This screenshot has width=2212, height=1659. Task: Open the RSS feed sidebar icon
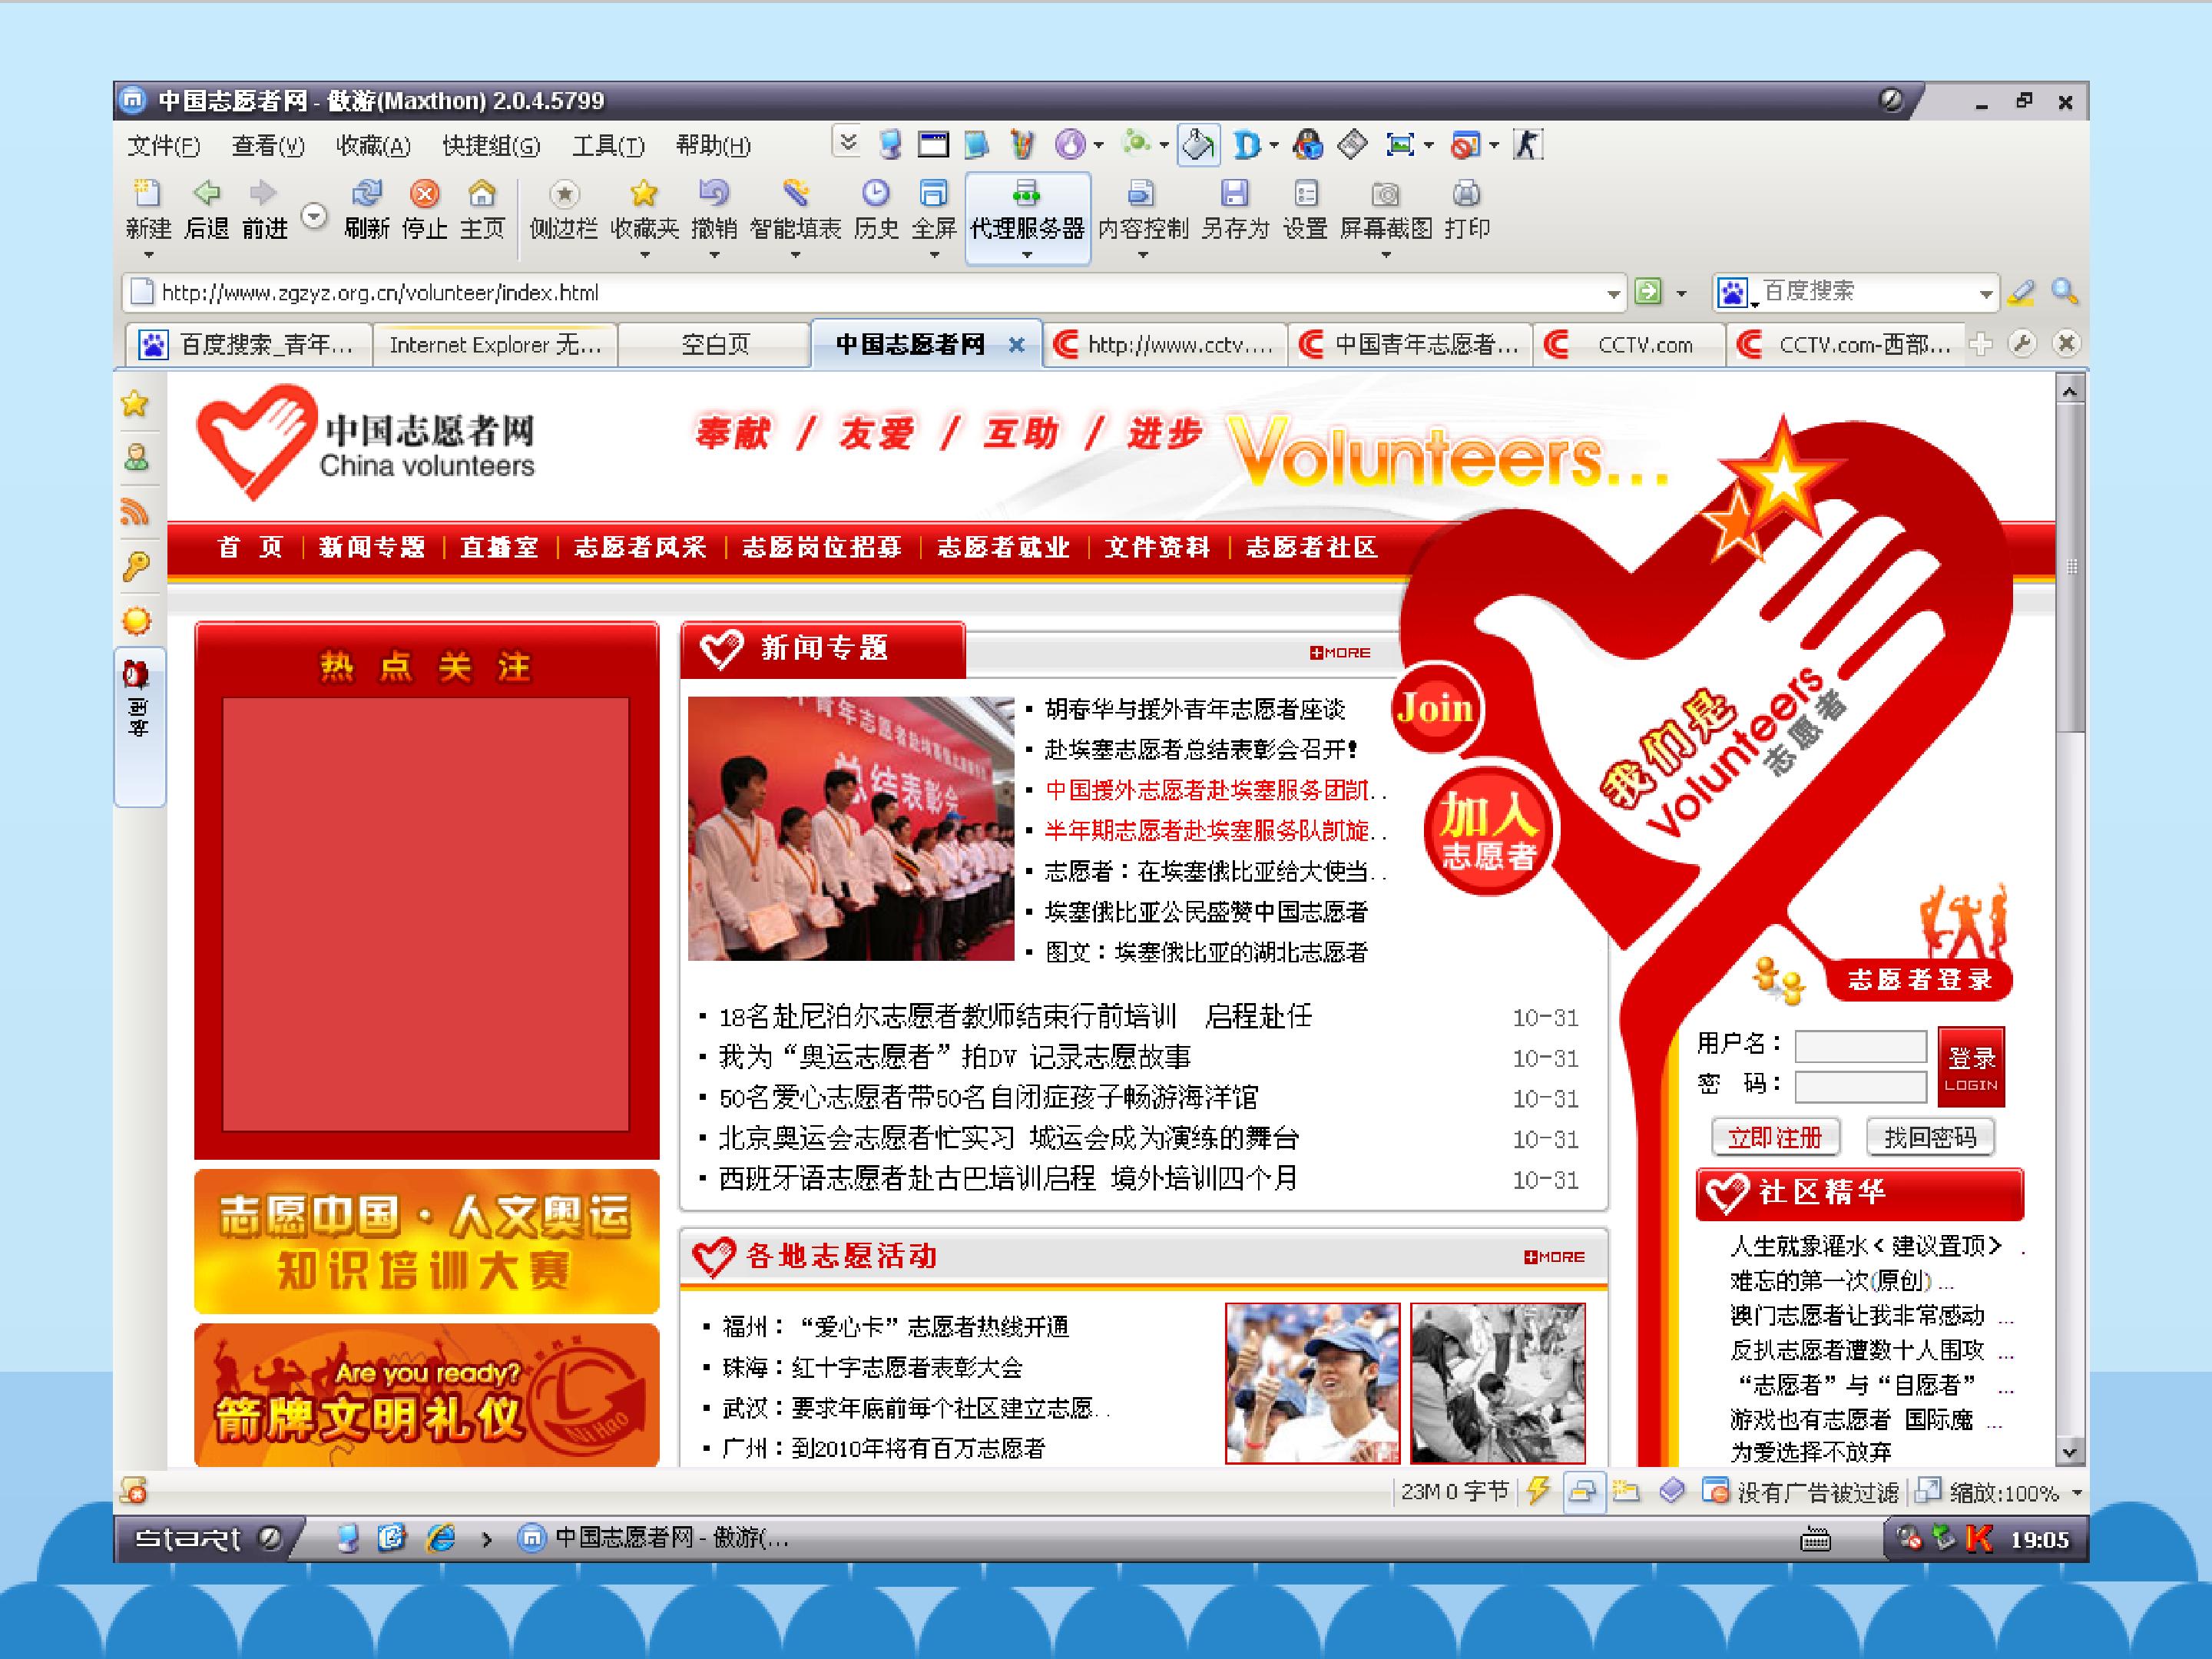(135, 512)
